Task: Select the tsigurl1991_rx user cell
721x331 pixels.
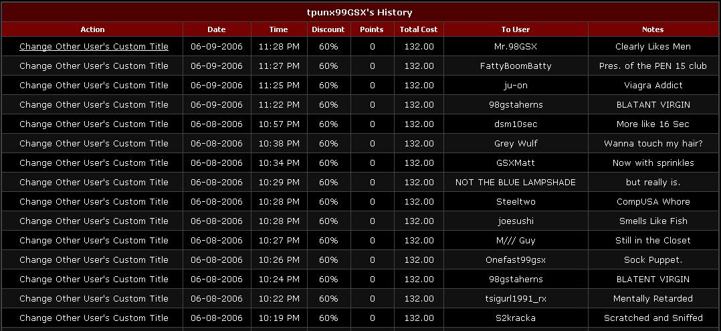Action: pyautogui.click(x=516, y=299)
